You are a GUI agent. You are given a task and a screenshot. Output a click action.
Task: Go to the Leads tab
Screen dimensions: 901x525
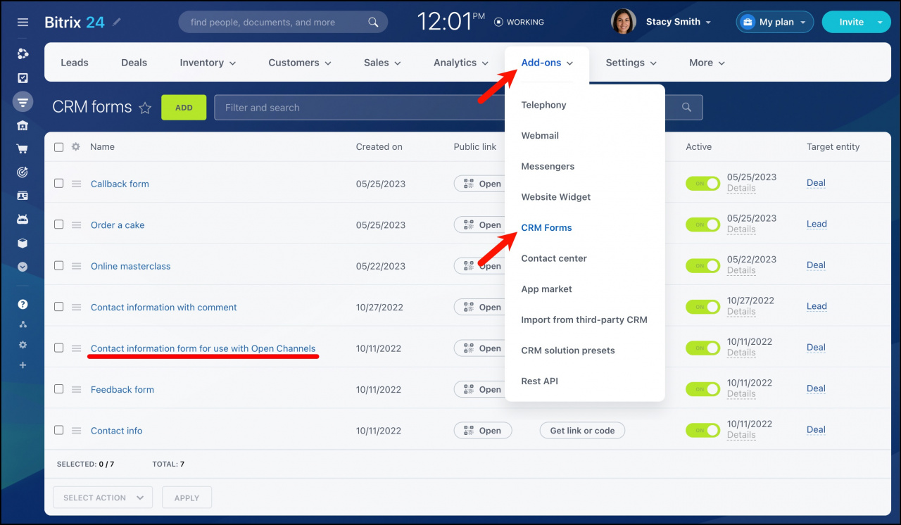tap(75, 63)
